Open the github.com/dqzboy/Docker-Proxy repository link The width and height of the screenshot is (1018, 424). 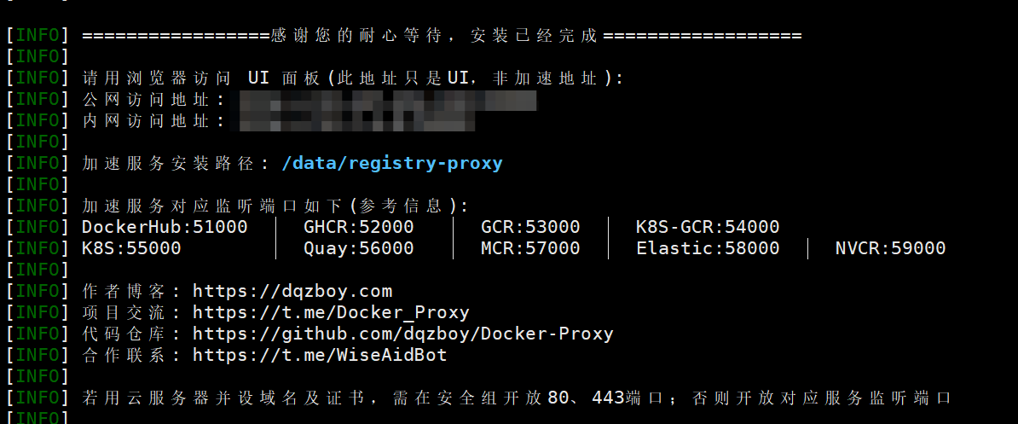[402, 334]
